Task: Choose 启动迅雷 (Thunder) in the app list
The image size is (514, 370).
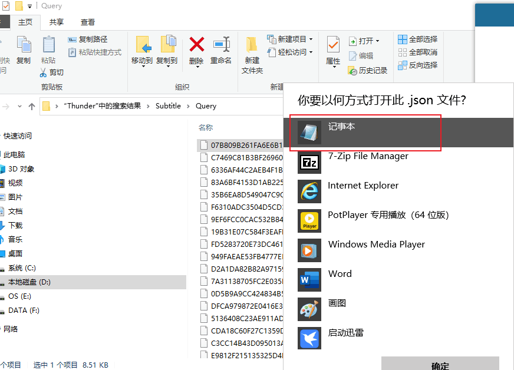Action: [398, 339]
